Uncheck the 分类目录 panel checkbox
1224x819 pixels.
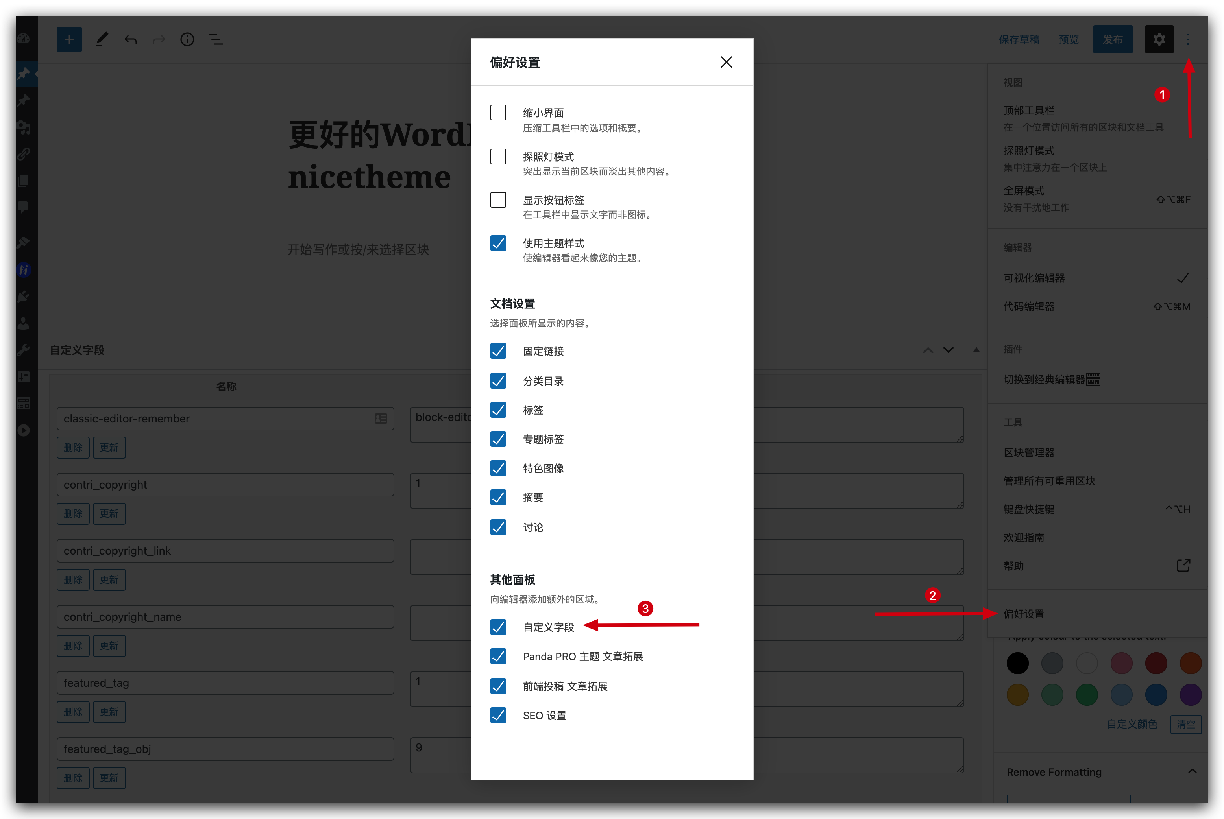498,381
